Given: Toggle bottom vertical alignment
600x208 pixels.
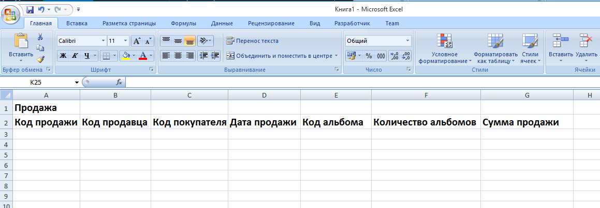Looking at the screenshot, I should coord(190,40).
